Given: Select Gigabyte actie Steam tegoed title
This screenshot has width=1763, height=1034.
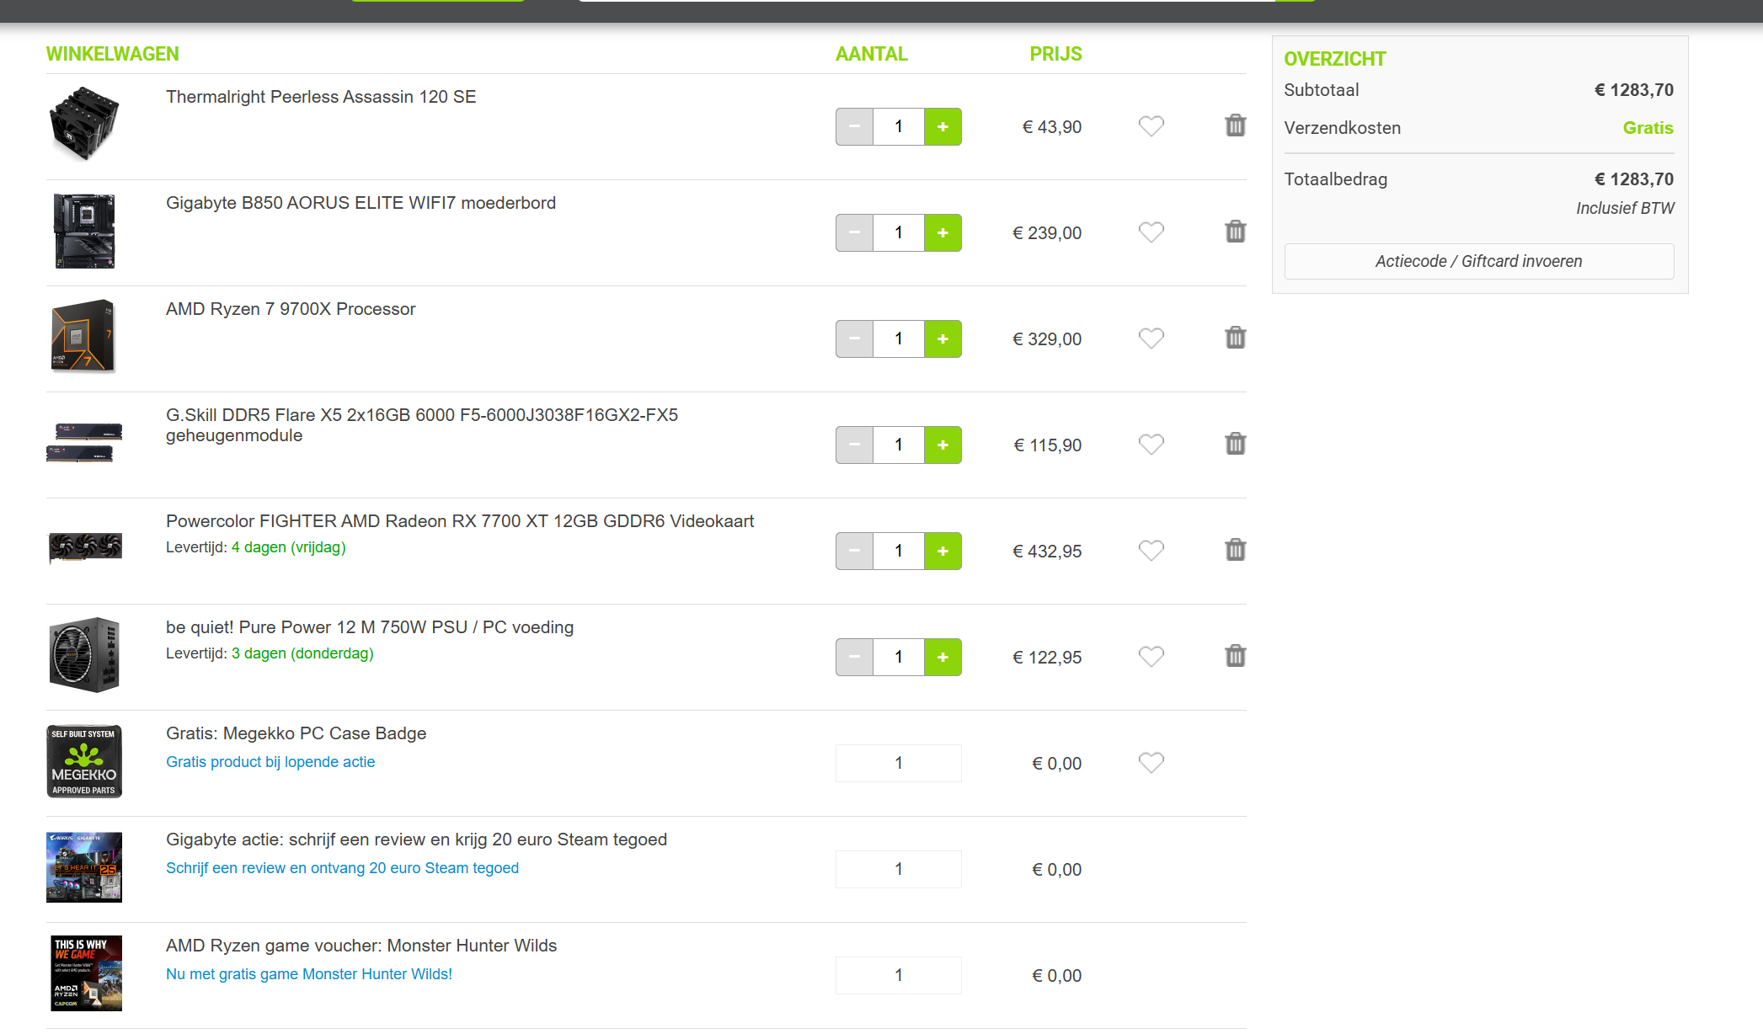Looking at the screenshot, I should pos(416,839).
